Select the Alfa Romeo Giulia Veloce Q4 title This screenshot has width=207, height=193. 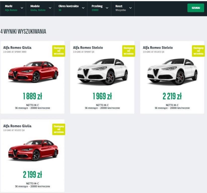click(17, 126)
